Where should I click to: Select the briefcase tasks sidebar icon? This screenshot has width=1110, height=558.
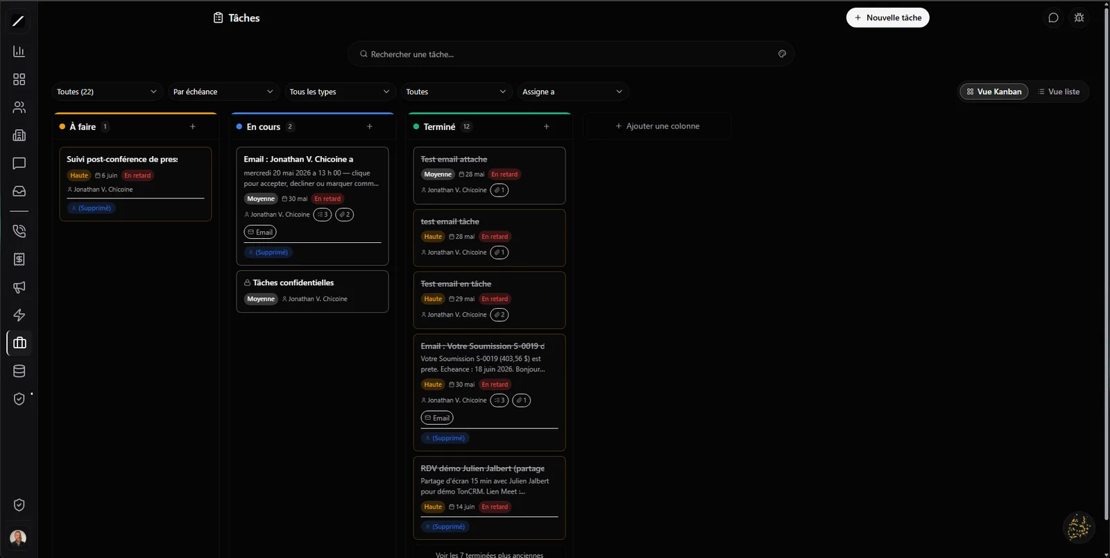pos(19,343)
